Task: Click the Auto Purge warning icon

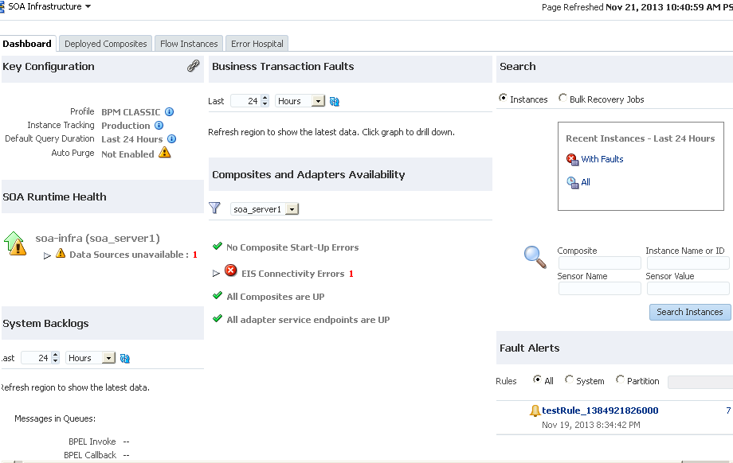Action: [165, 153]
